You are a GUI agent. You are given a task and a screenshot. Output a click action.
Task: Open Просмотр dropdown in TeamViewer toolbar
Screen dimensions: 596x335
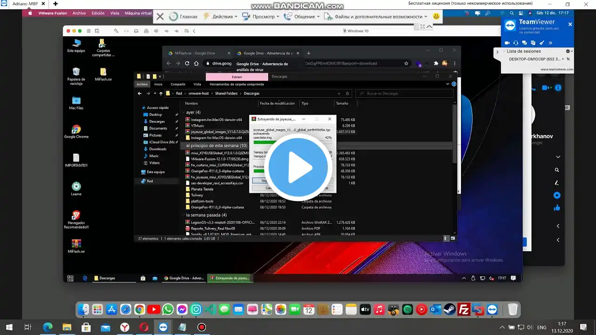261,17
